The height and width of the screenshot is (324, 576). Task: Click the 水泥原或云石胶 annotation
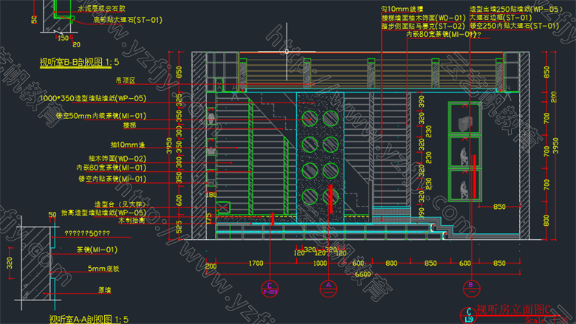[101, 8]
